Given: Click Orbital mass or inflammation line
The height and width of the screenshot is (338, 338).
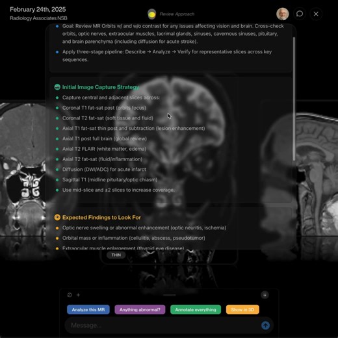Looking at the screenshot, I should pos(134,238).
